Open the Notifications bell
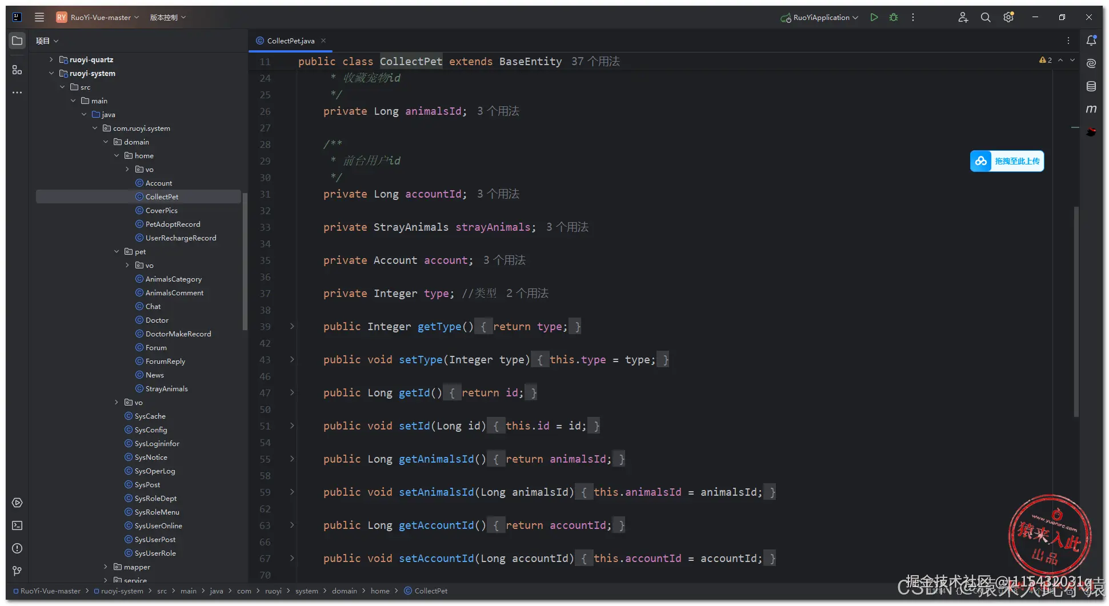Viewport: 1109px width, 606px height. coord(1091,40)
